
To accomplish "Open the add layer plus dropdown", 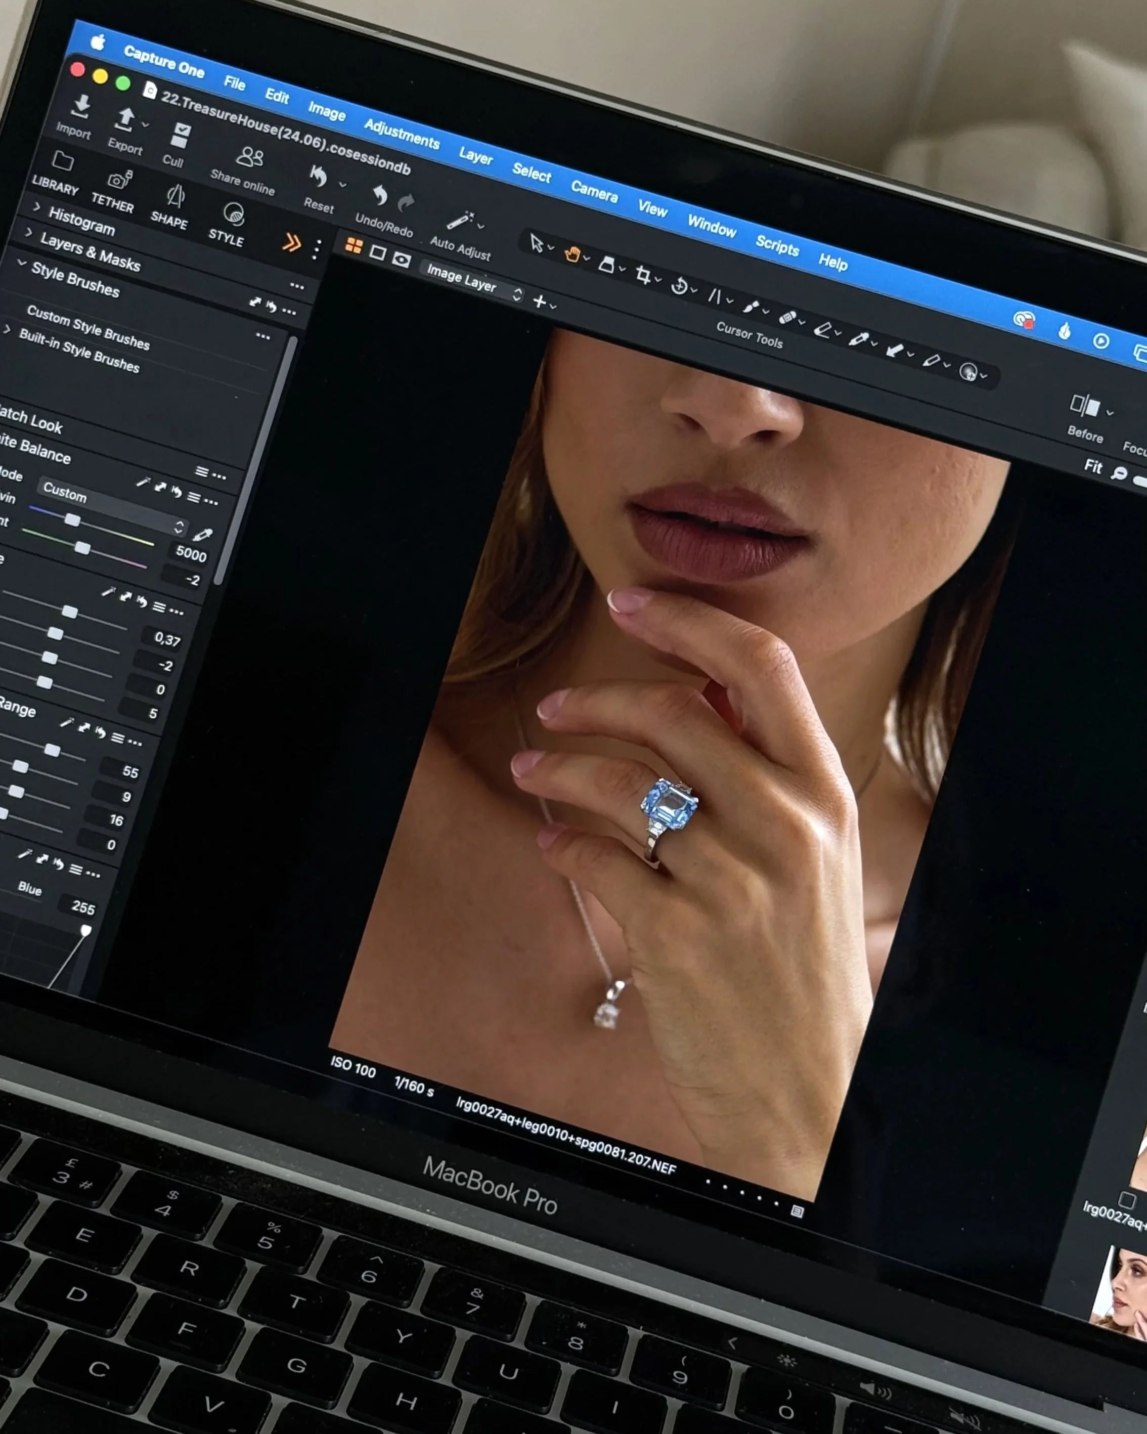I will pos(544,302).
